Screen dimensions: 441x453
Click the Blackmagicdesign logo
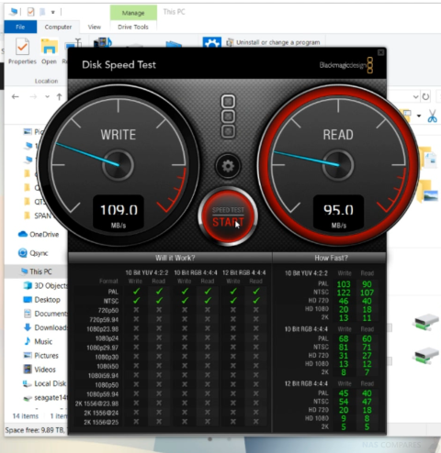346,65
